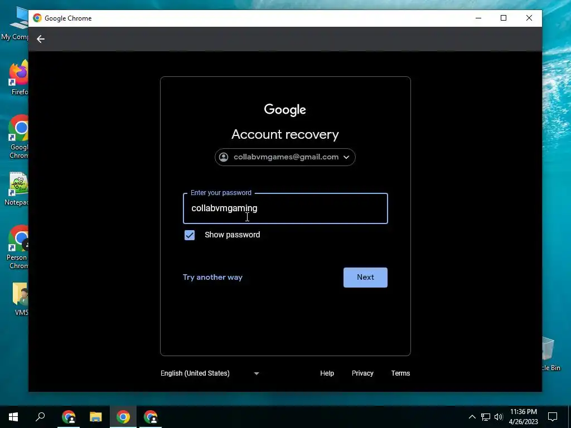Maximize the Google Chrome window
This screenshot has width=571, height=428.
click(504, 18)
